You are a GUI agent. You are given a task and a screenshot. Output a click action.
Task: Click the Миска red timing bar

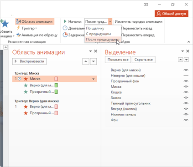pyautogui.click(x=56, y=79)
